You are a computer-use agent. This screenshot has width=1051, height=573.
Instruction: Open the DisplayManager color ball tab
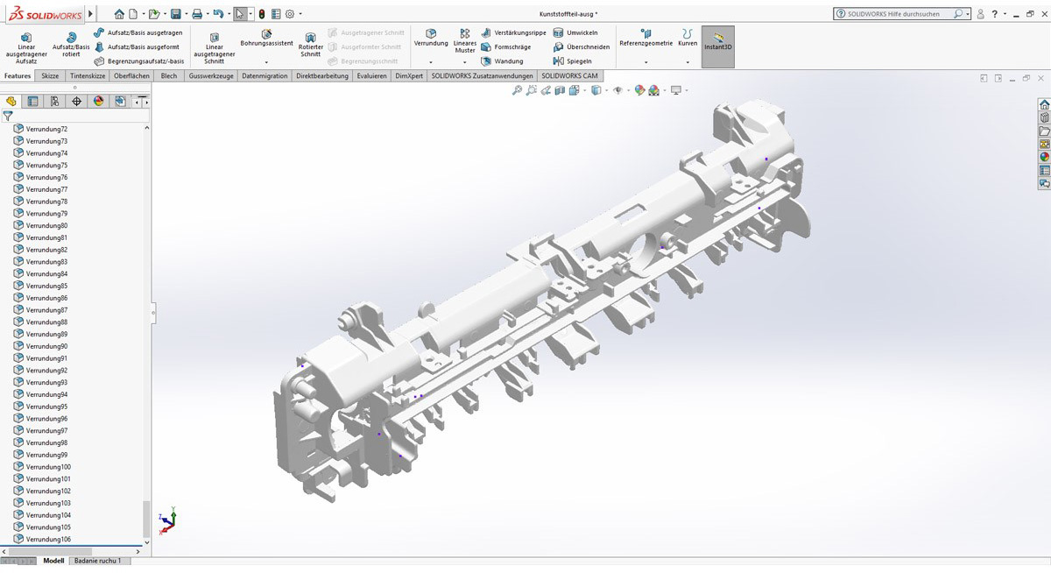pos(98,102)
